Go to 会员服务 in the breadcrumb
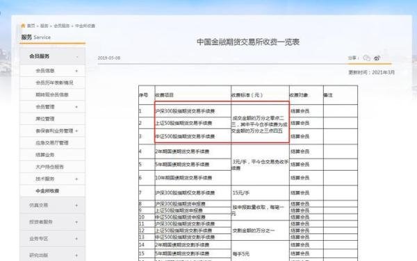The image size is (417, 261). point(61,26)
